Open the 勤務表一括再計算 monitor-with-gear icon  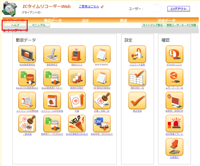point(174,101)
